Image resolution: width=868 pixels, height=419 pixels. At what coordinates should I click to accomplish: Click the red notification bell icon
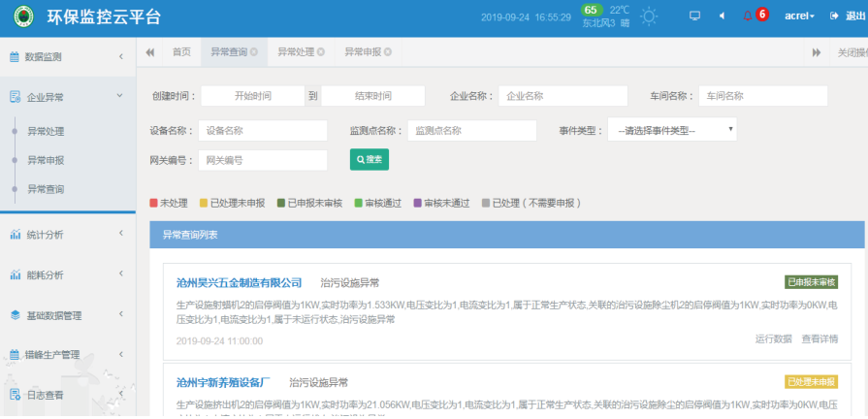(x=747, y=16)
